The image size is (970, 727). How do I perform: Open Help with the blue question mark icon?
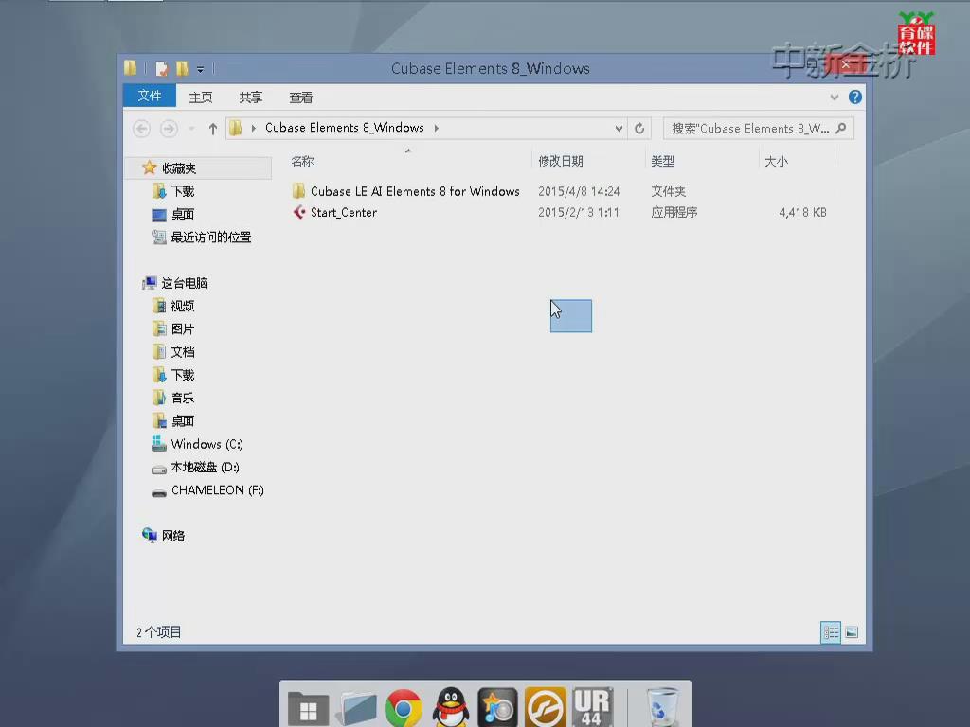[855, 98]
